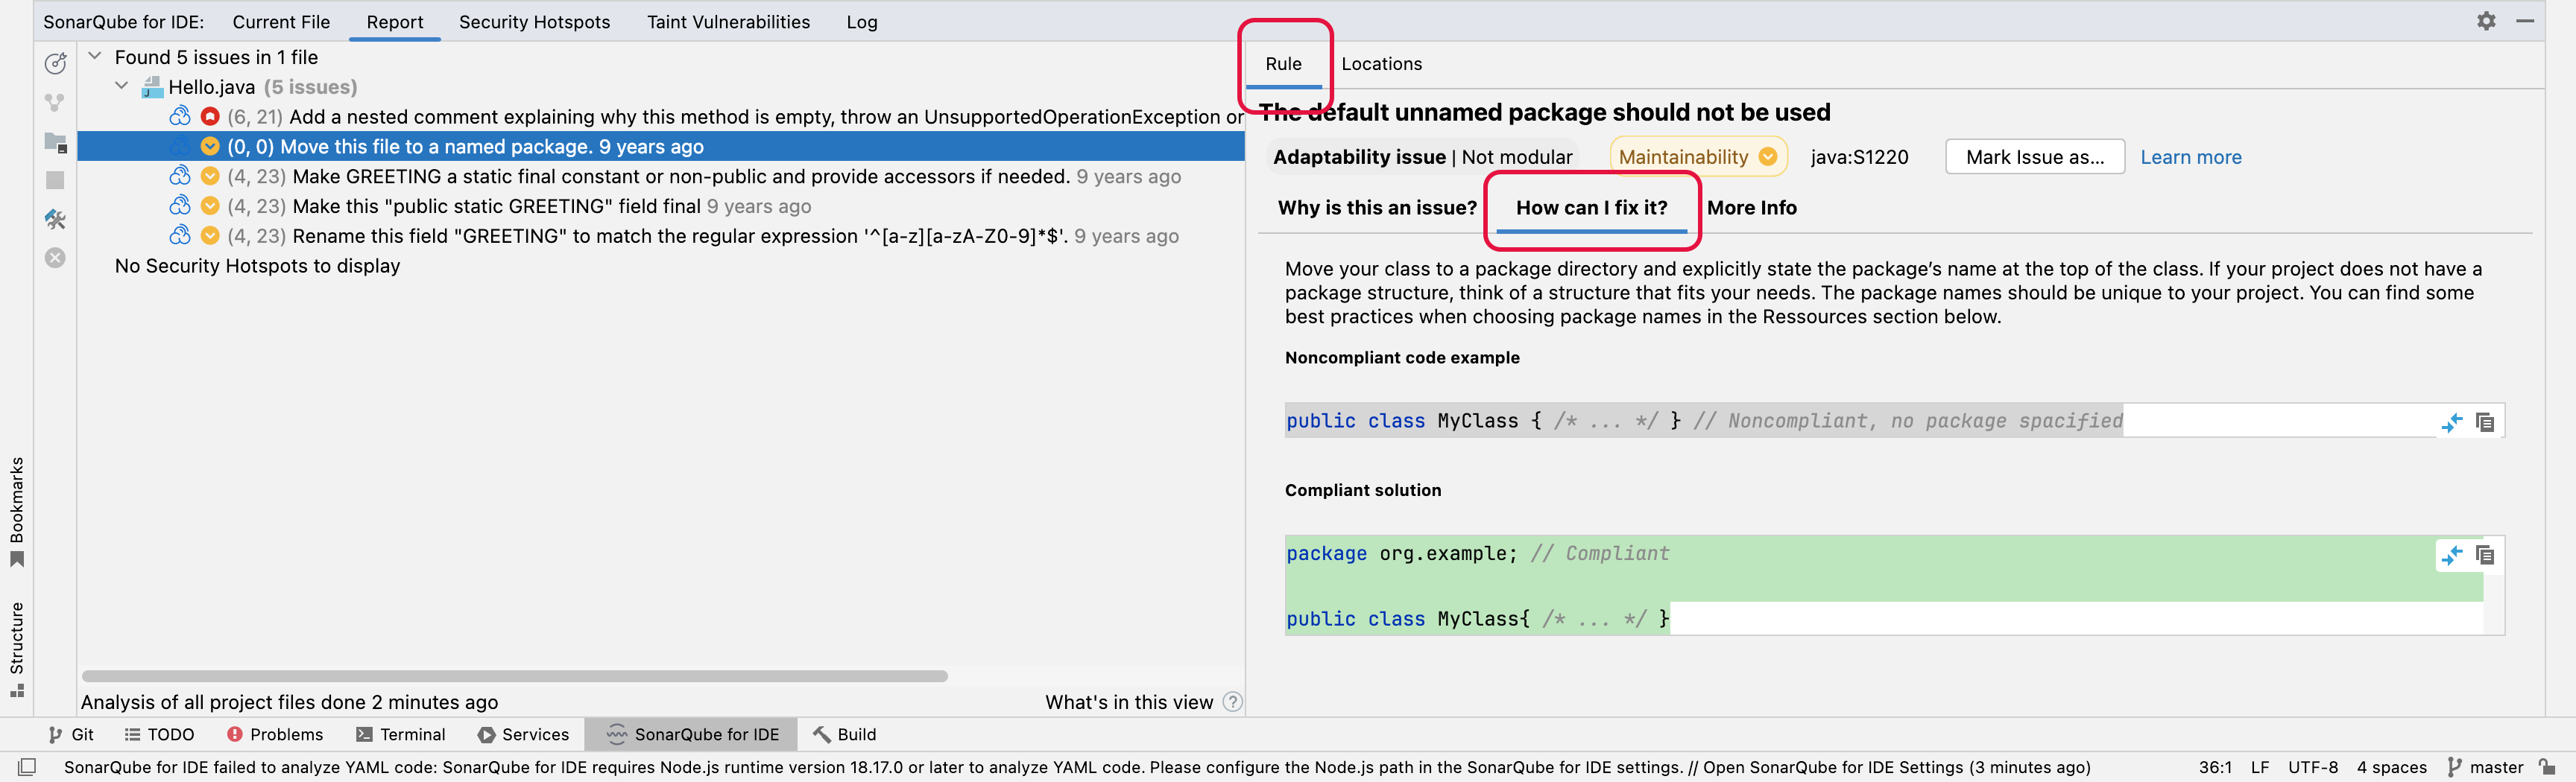The height and width of the screenshot is (782, 2576).
Task: Open the More Info tab
Action: pyautogui.click(x=1751, y=208)
